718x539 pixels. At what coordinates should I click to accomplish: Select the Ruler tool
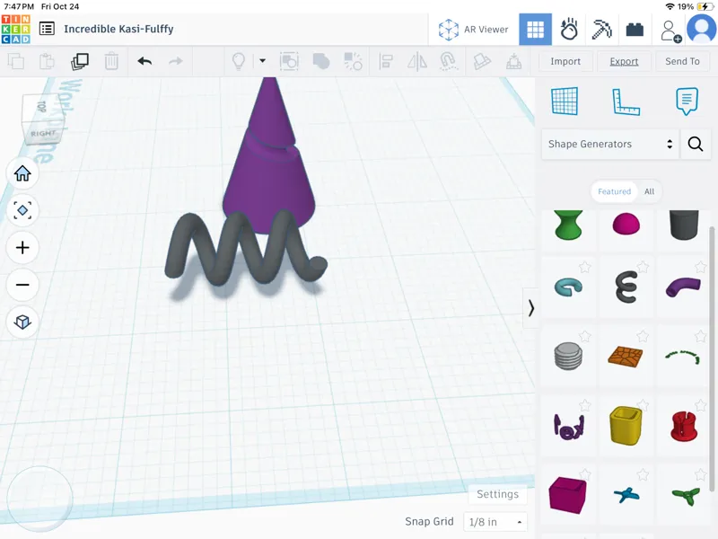(626, 102)
